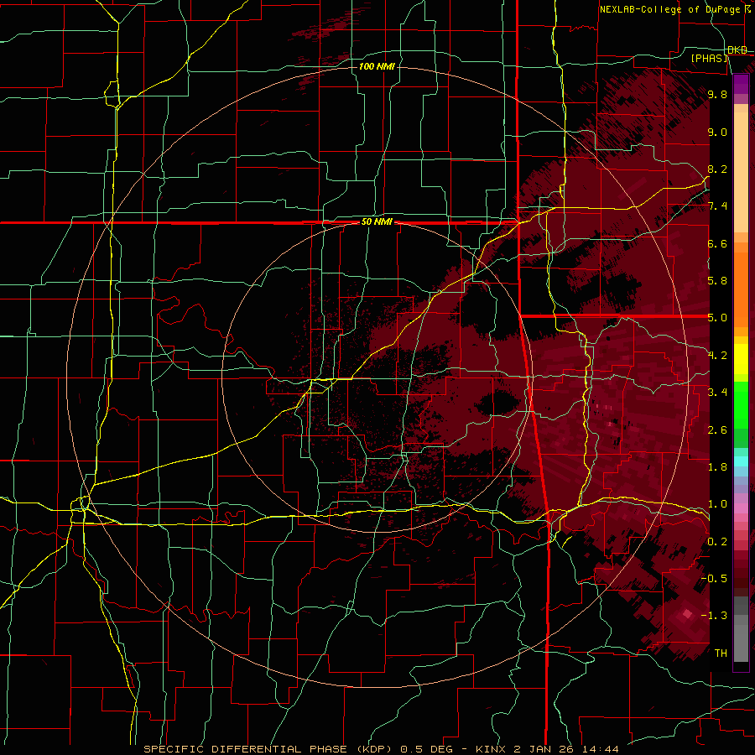The height and width of the screenshot is (755, 755).
Task: Click the DKD label above the color scale
Action: 737,50
